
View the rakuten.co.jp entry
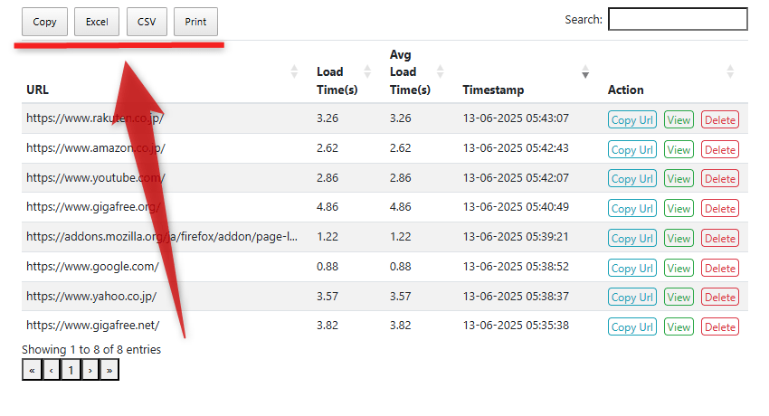(679, 119)
